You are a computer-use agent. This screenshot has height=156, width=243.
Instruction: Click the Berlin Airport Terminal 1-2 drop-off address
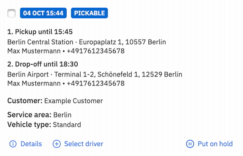pos(95,74)
